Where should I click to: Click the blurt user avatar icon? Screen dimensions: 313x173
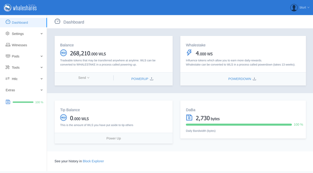pyautogui.click(x=294, y=7)
